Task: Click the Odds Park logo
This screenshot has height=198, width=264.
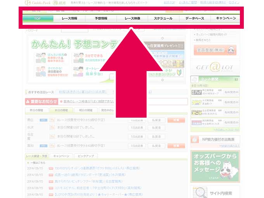Action: 38,3
